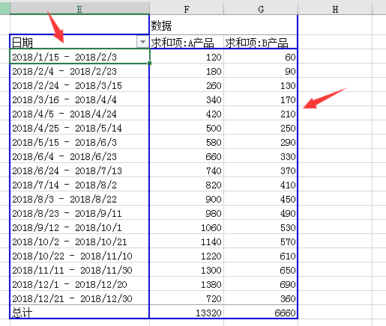The width and height of the screenshot is (386, 326).
Task: Click the 求和项:B产品 header cell
Action: tap(261, 42)
